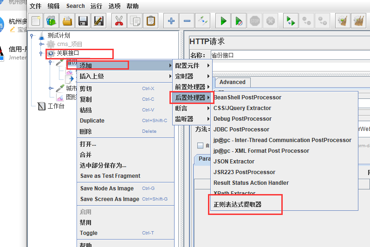Choose Save Node As Image
This screenshot has width=370, height=247.
coord(125,188)
